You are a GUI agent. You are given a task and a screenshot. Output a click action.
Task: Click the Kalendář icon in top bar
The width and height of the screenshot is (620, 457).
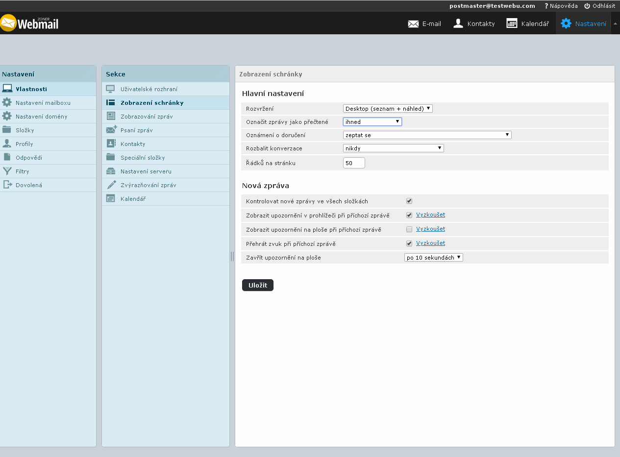click(512, 24)
